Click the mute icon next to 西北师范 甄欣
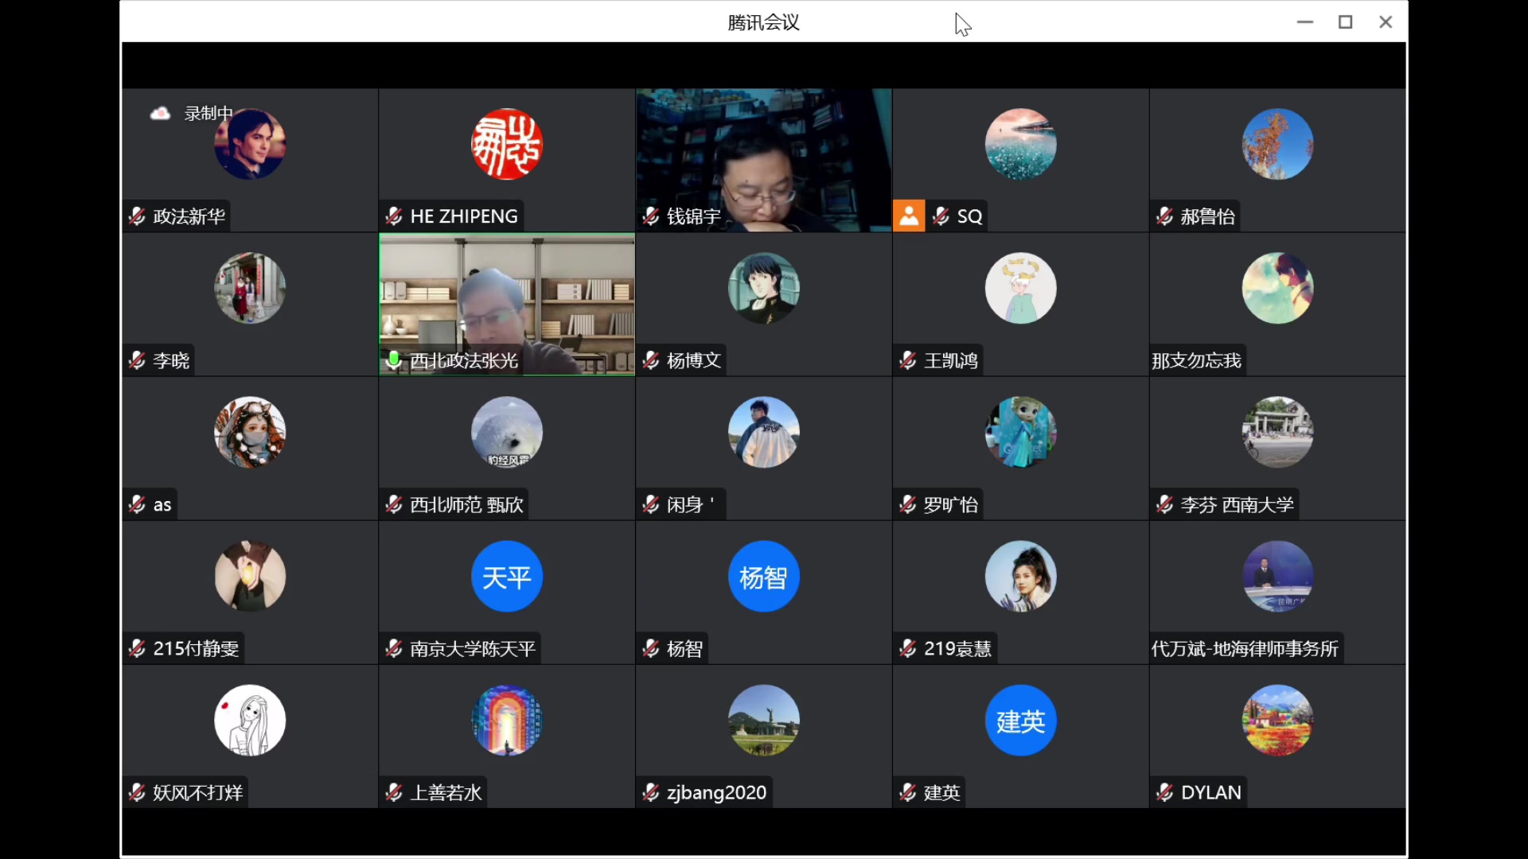The image size is (1528, 859). click(395, 503)
